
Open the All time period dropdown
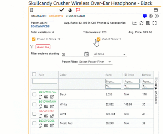point(110,54)
